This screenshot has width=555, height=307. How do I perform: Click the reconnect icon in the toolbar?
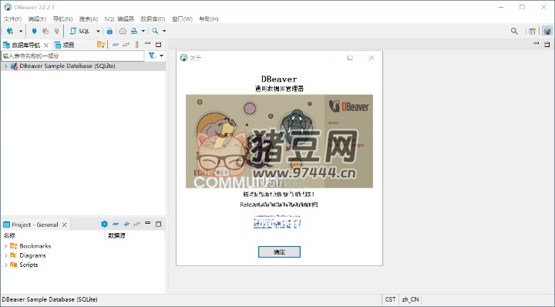(45, 31)
